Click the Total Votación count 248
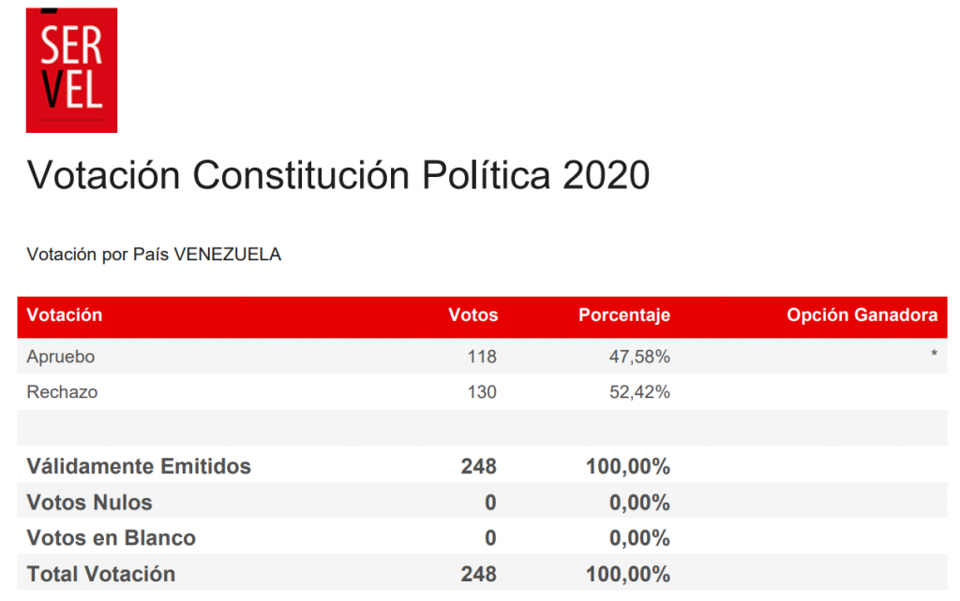This screenshot has height=601, width=960. click(478, 574)
